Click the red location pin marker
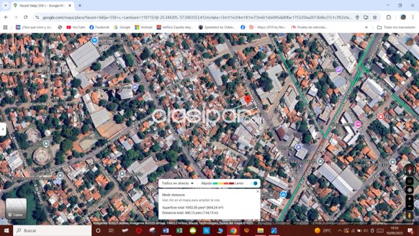The image size is (419, 236). [x=247, y=100]
